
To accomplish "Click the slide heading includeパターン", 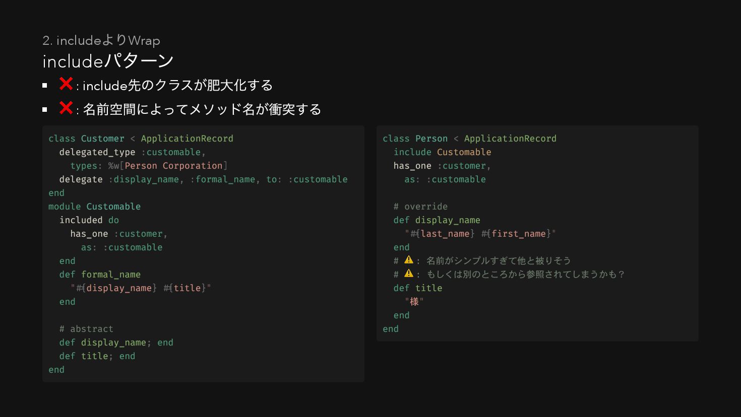I will [108, 61].
